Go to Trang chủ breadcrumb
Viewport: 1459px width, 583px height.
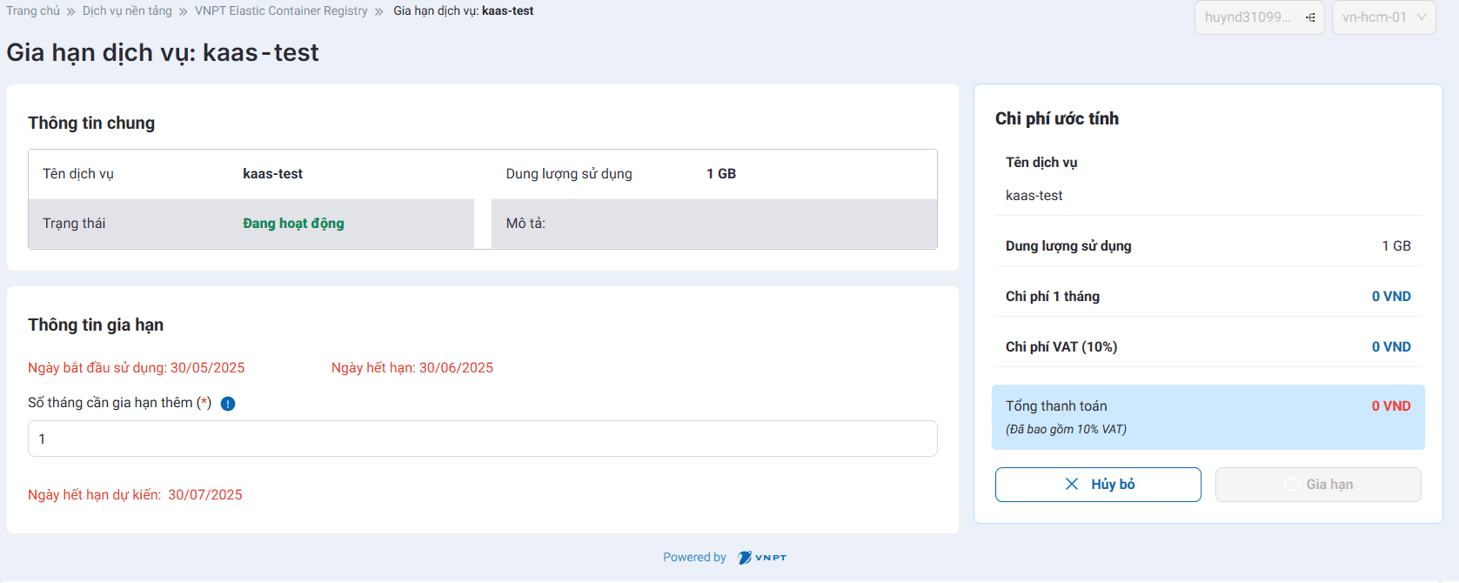click(x=33, y=11)
